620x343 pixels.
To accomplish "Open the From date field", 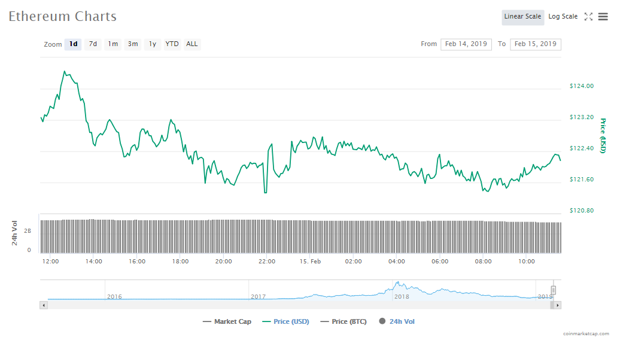I will (x=466, y=44).
